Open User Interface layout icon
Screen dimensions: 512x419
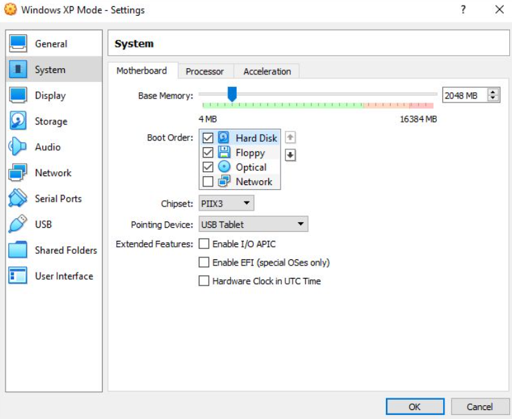click(x=18, y=275)
